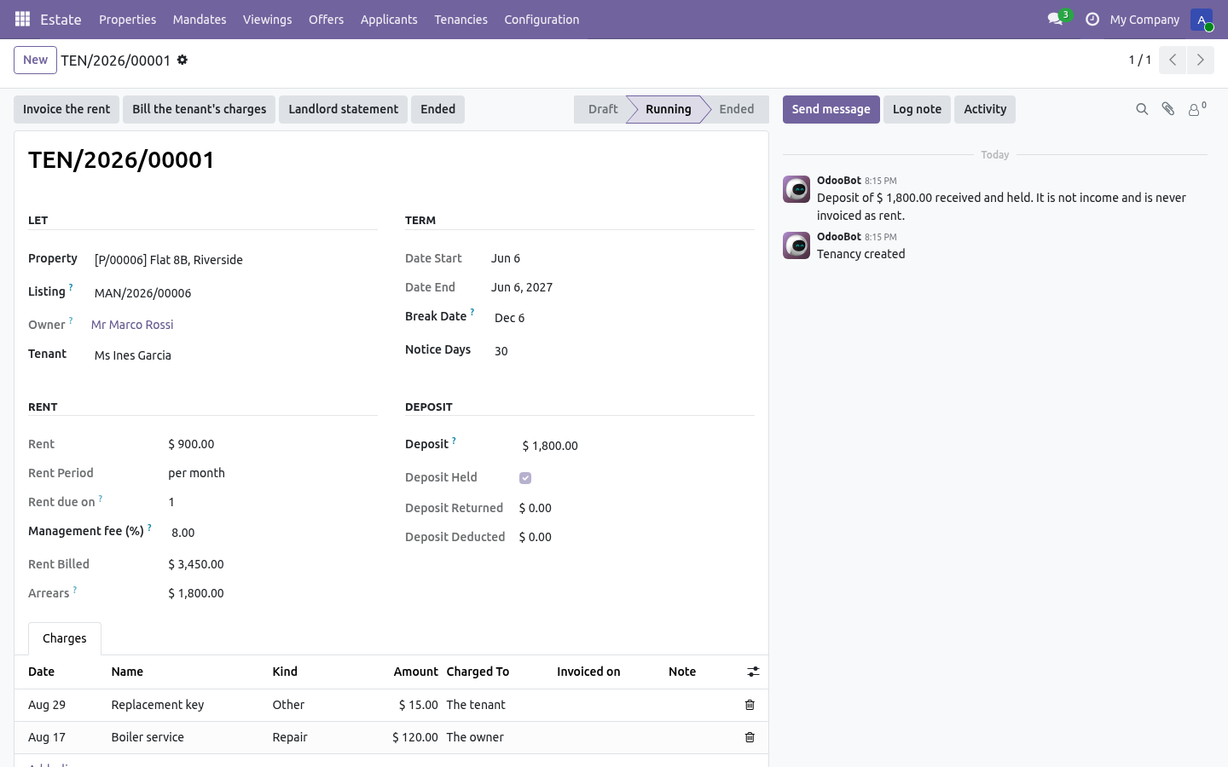Open the activities clock icon
The height and width of the screenshot is (767, 1228).
(1092, 19)
